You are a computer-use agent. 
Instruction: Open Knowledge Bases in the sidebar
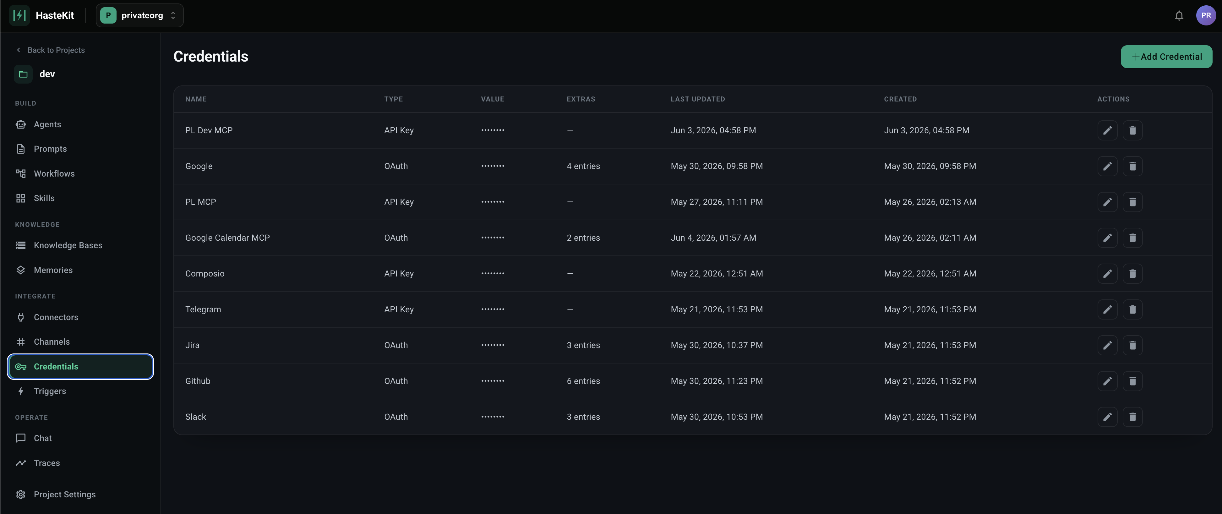[x=81, y=245]
